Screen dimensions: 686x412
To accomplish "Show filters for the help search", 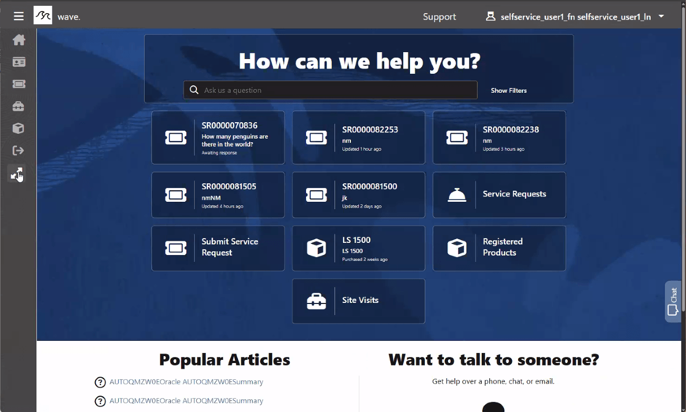I will click(508, 90).
